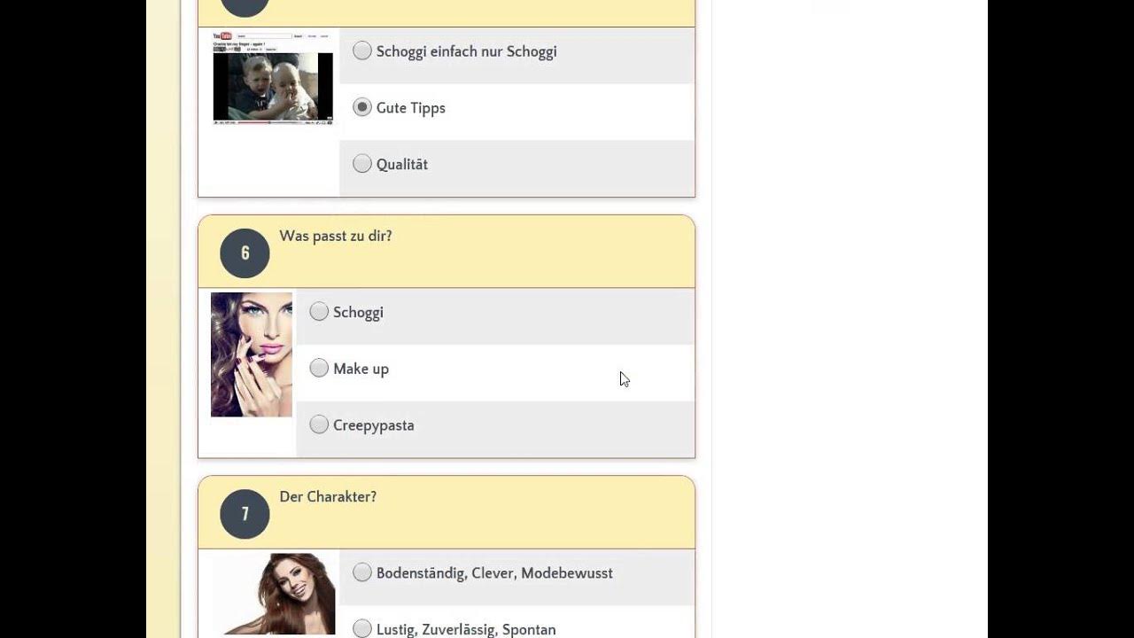Click the 'Creepypasta' answer label text
1134x638 pixels.
point(374,426)
